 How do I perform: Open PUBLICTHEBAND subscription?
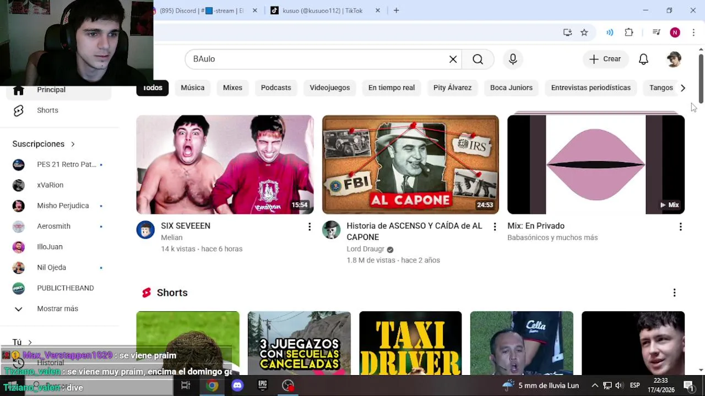(58, 288)
